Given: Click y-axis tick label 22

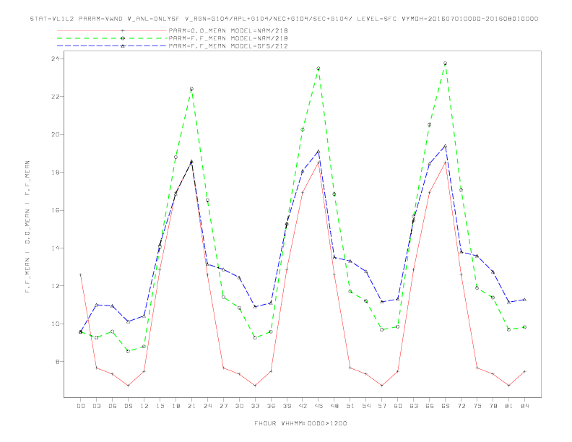Looking at the screenshot, I should tap(56, 97).
